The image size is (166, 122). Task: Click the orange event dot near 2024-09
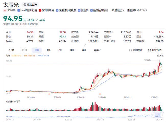tap(49, 94)
